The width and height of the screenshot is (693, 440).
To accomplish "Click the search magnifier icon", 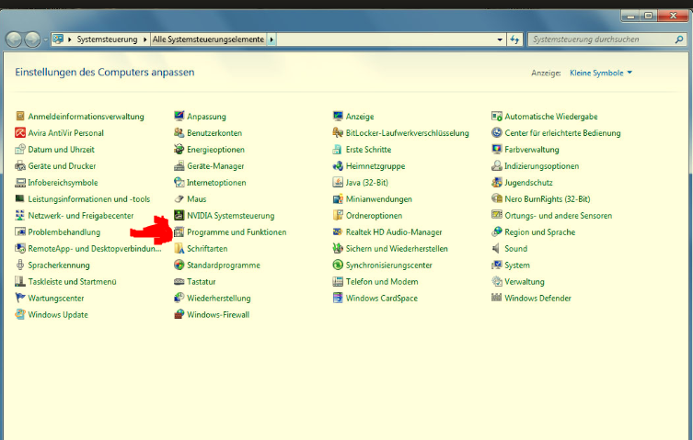I will click(x=679, y=39).
